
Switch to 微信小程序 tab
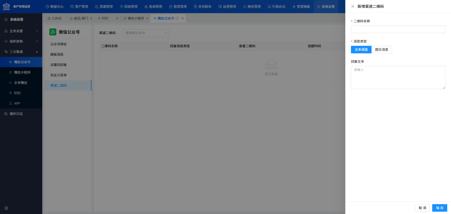(x=133, y=18)
